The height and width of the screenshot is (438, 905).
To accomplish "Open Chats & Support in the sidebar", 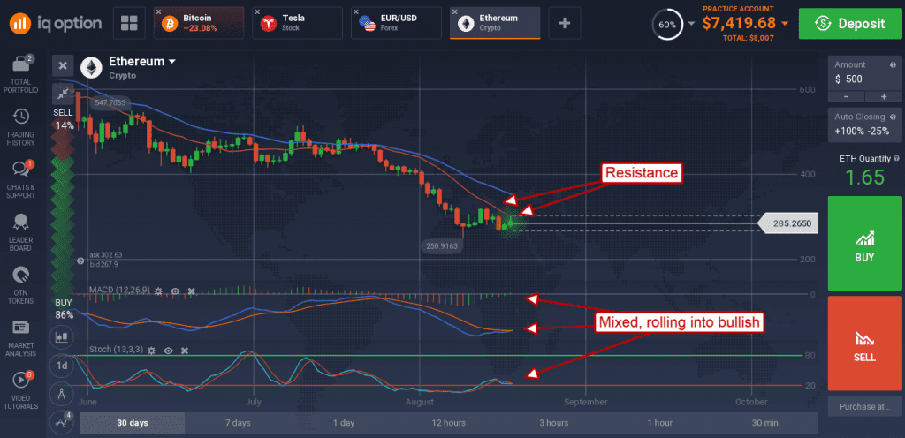I will [x=21, y=180].
